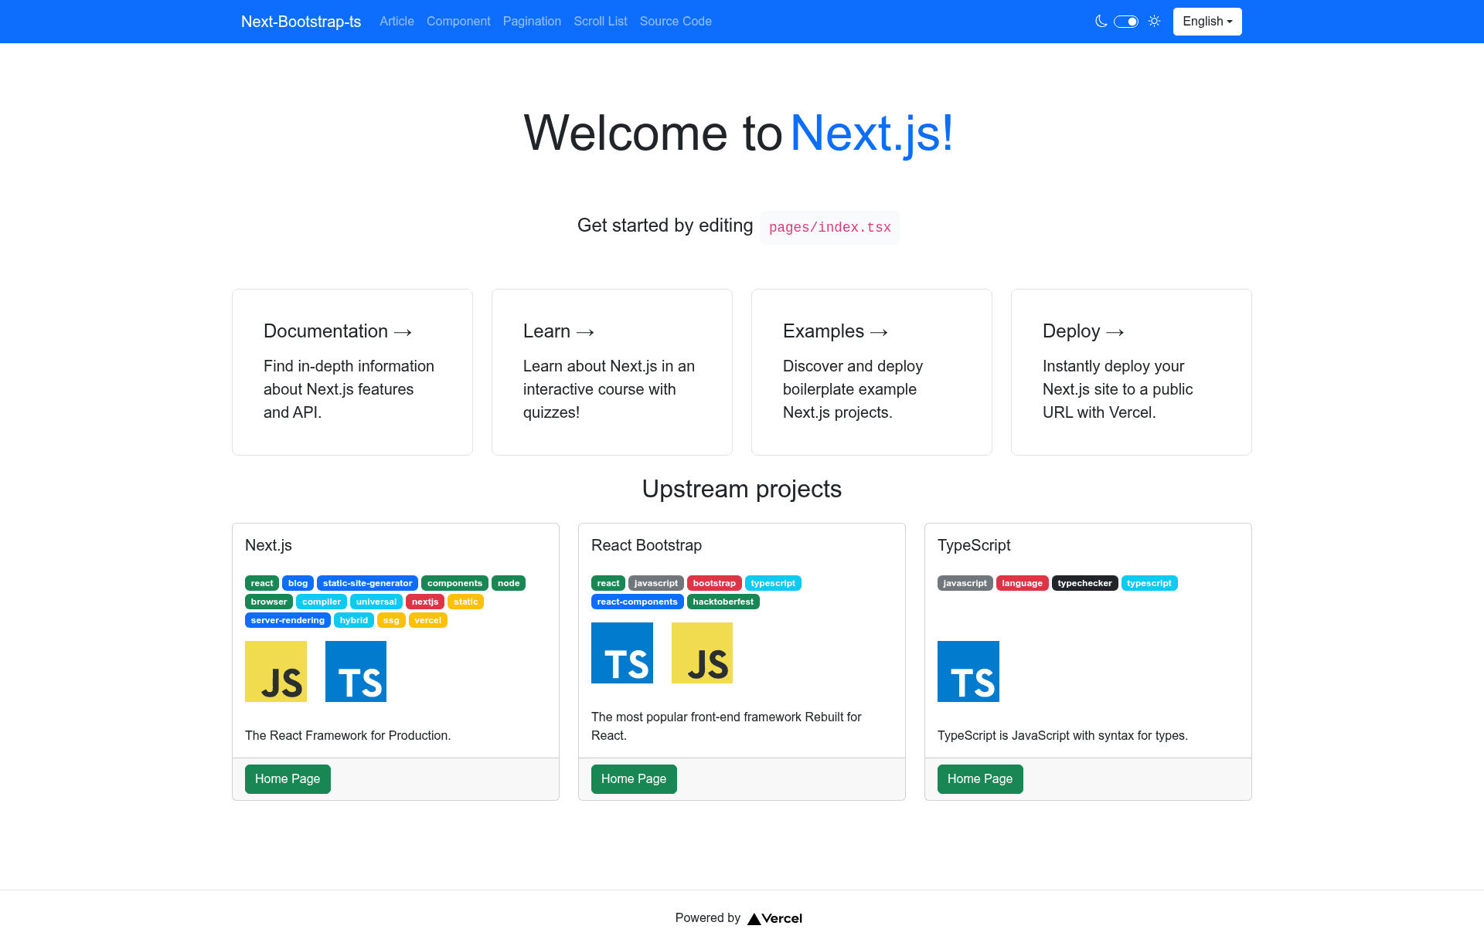Open the Article nav item
The height and width of the screenshot is (946, 1484).
[397, 22]
